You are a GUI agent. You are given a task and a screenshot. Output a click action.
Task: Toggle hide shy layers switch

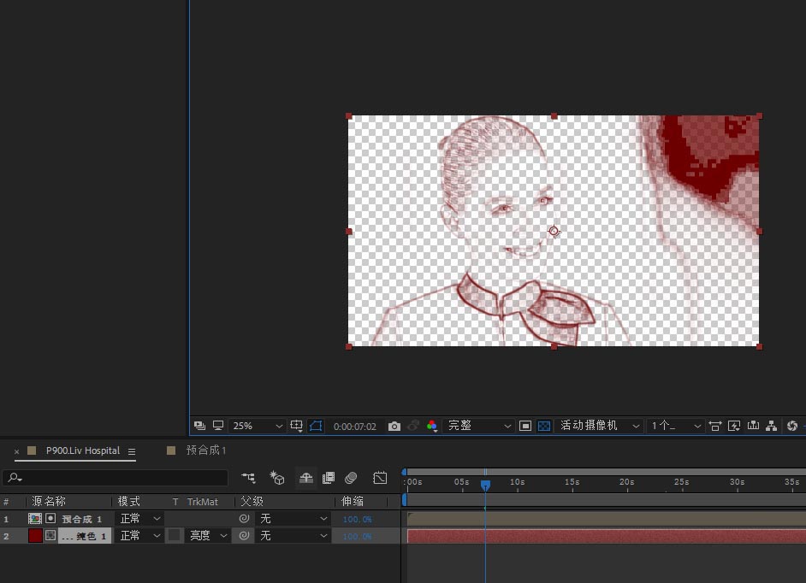[x=305, y=478]
